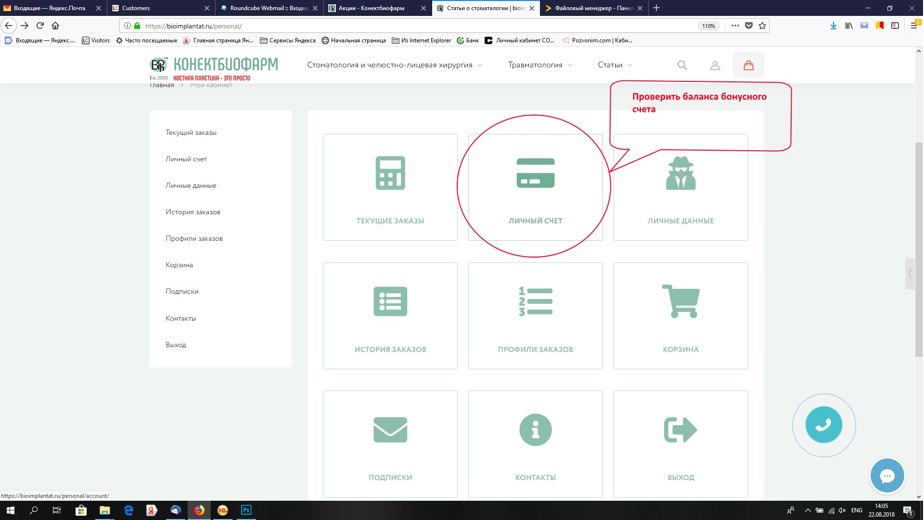Screen dimensions: 924x520
Task: Click the exit arrow icon for Выход tile
Action: [x=680, y=429]
